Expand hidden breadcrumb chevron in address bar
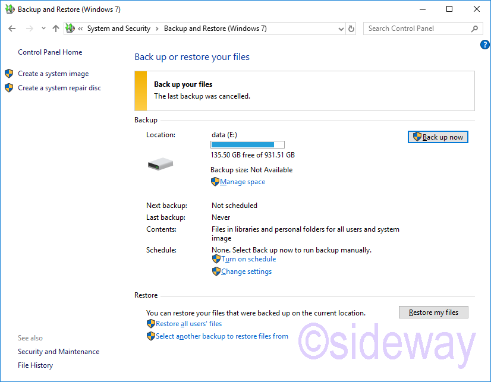This screenshot has width=491, height=382. [80, 29]
